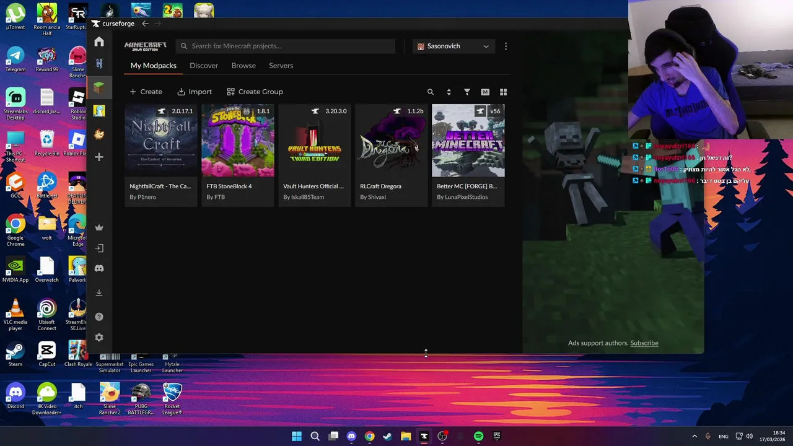This screenshot has height=446, width=793.
Task: Focus the Search for Minecraft projects field
Action: pyautogui.click(x=286, y=46)
